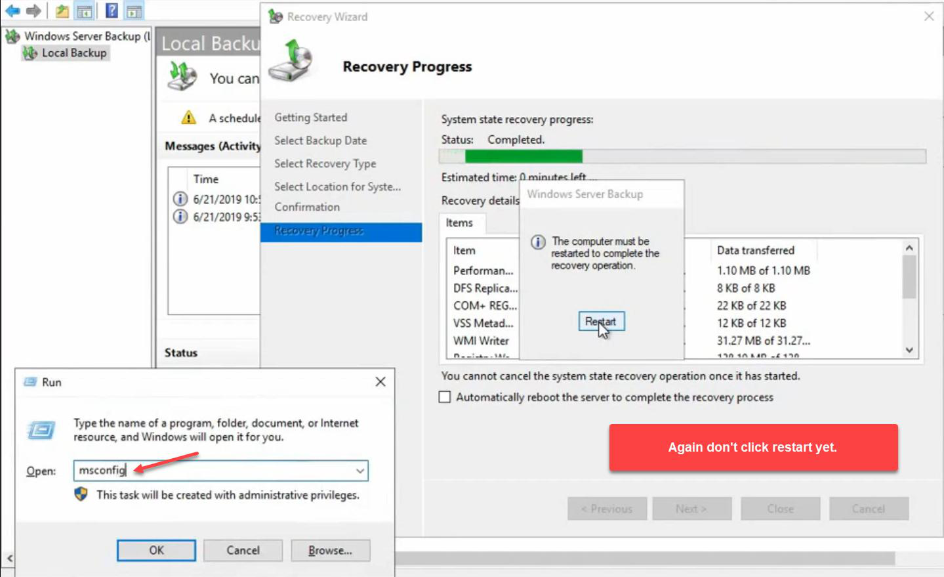Click the info icon in restart popup
The image size is (944, 577).
pyautogui.click(x=538, y=242)
